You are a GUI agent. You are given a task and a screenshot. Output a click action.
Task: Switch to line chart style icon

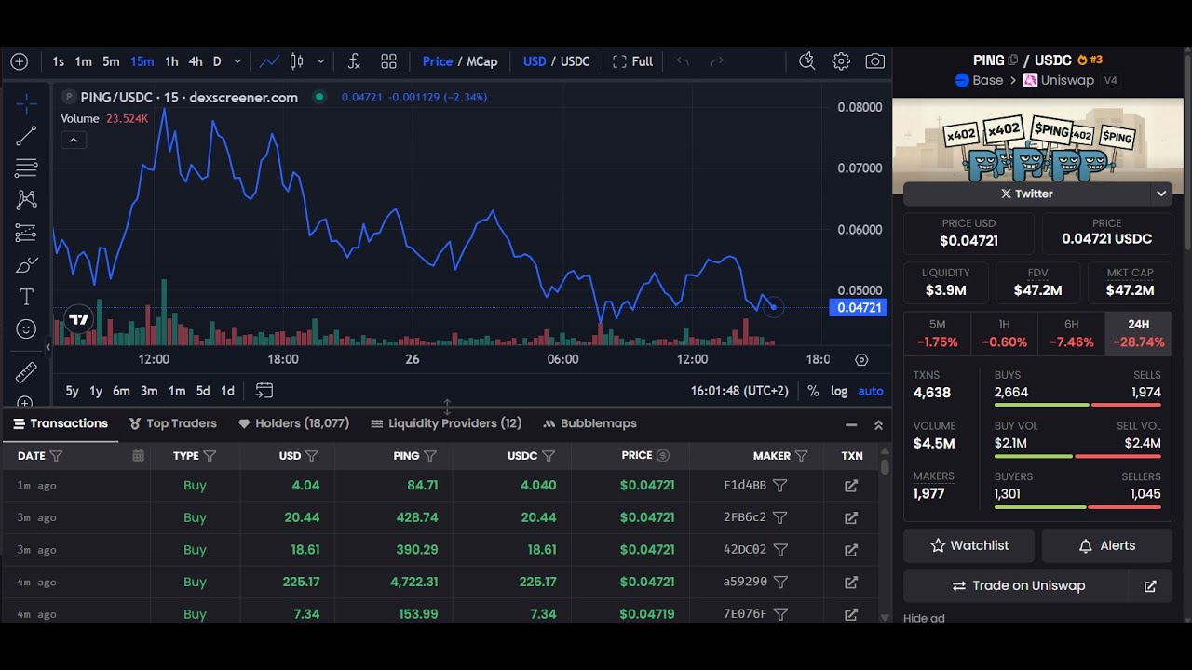pos(270,61)
